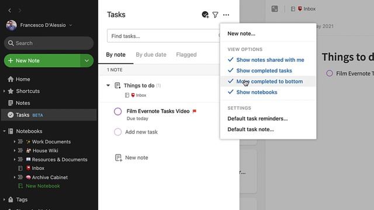
Task: Click the new task checkmark icon in header
Action: (205, 15)
